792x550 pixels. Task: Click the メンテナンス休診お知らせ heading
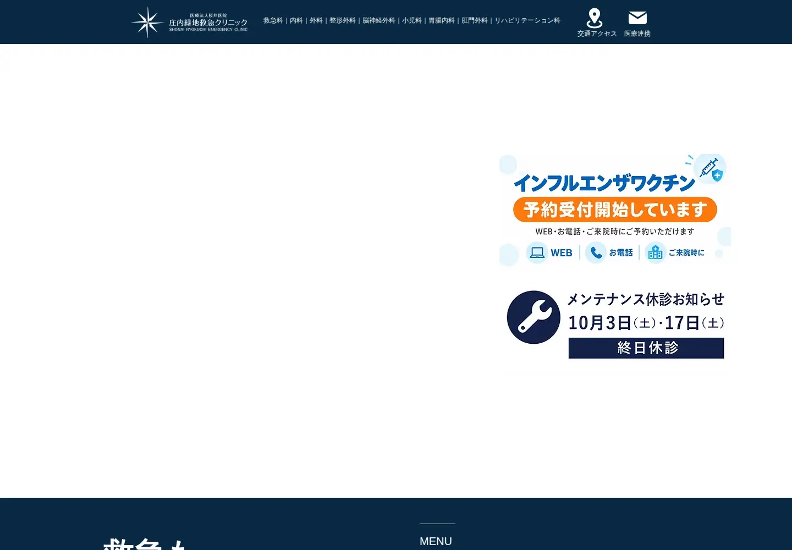[646, 299]
